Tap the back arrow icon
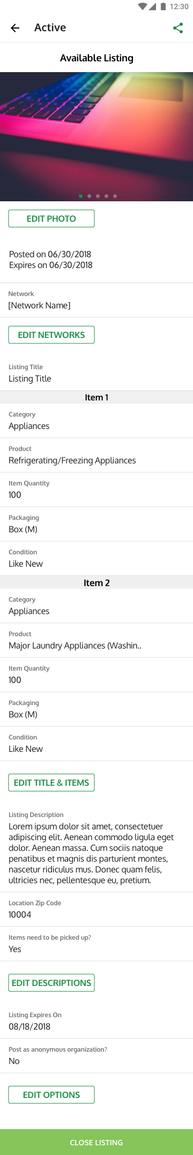Screen dimensions: 193x1155 [x=15, y=28]
